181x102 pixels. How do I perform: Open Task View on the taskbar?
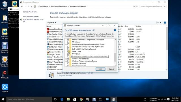tap(55, 99)
